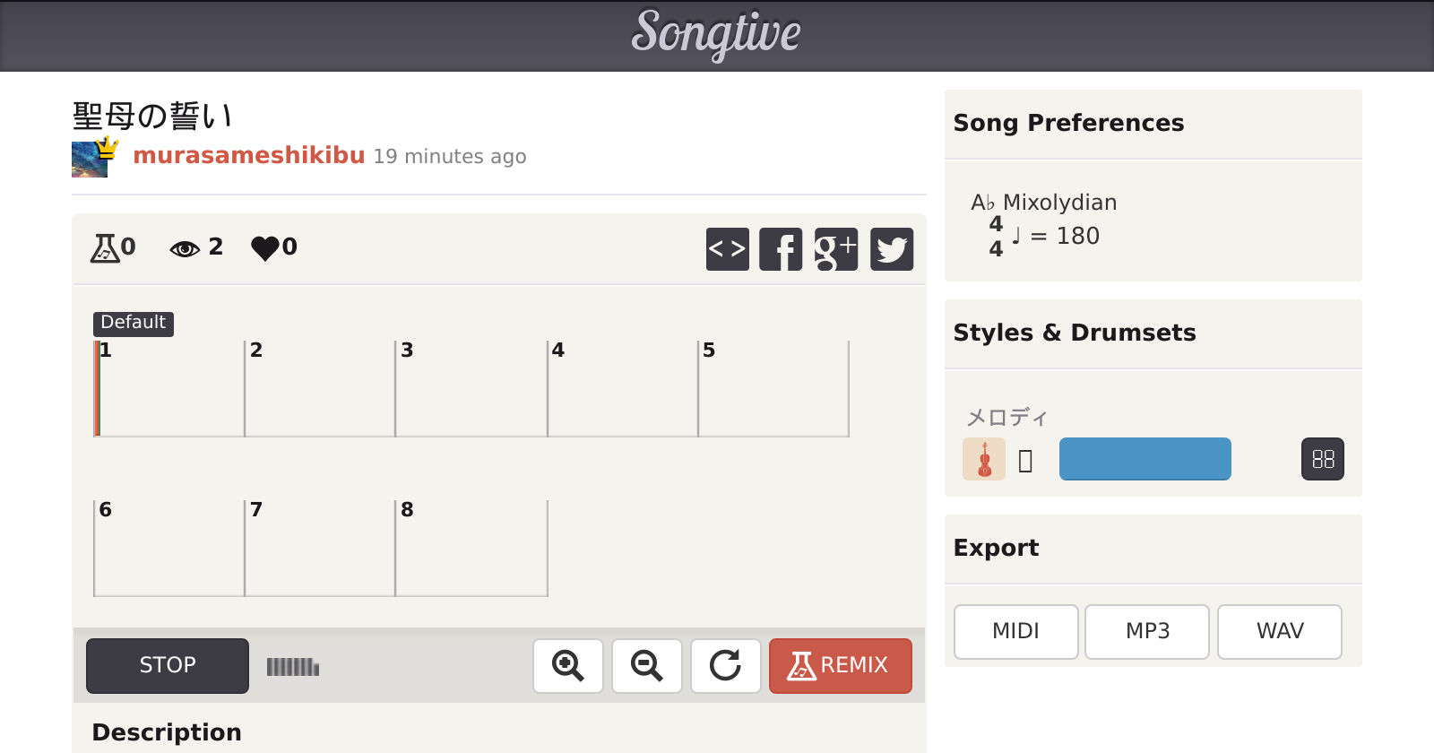Export the song as MP3

pyautogui.click(x=1147, y=632)
